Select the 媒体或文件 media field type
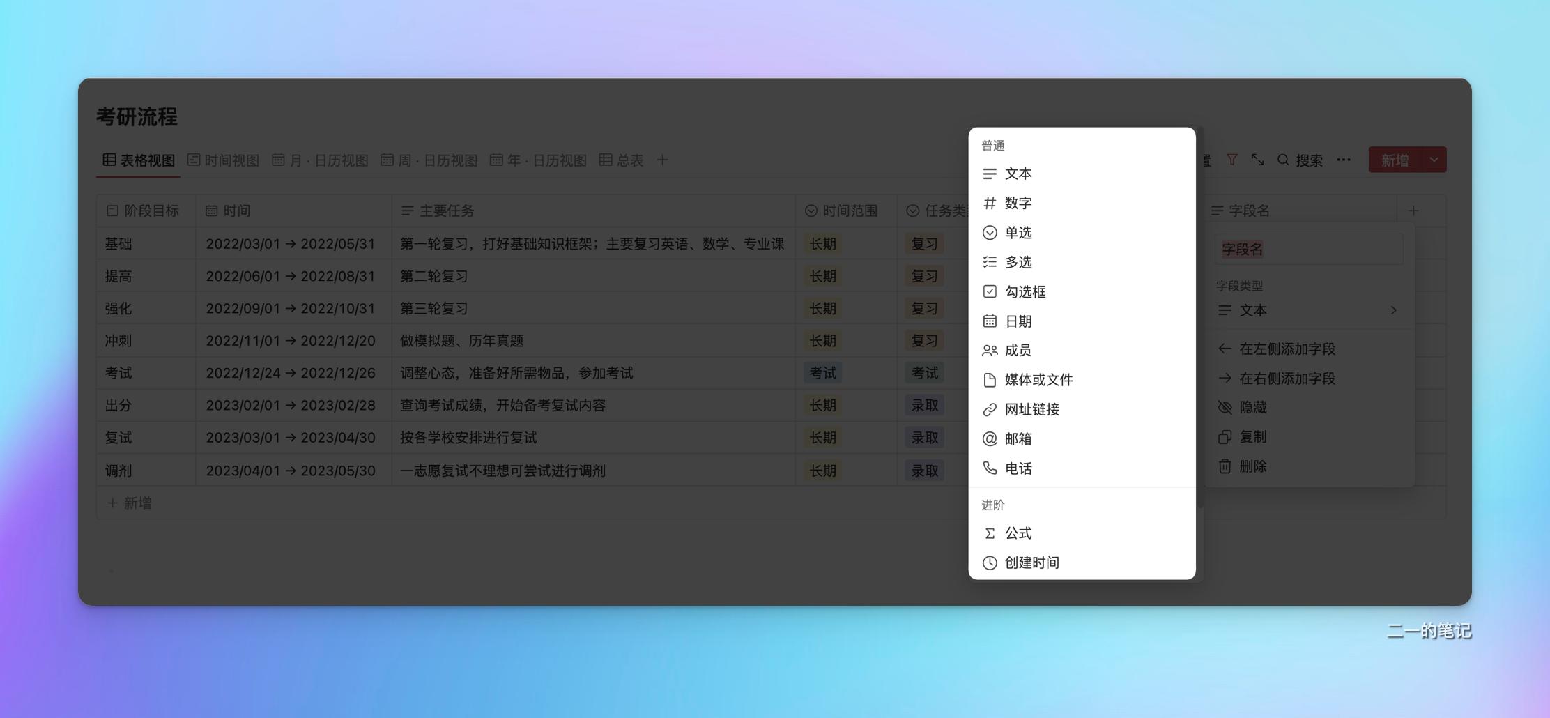 click(1038, 379)
